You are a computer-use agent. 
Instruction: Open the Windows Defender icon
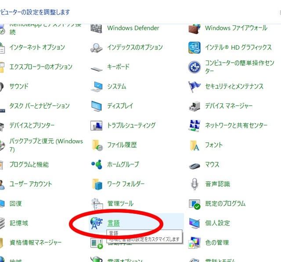(96, 28)
